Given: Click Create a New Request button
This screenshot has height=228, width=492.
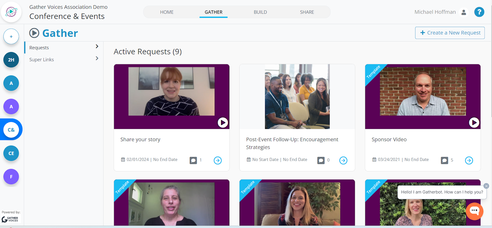Looking at the screenshot, I should click(x=450, y=33).
